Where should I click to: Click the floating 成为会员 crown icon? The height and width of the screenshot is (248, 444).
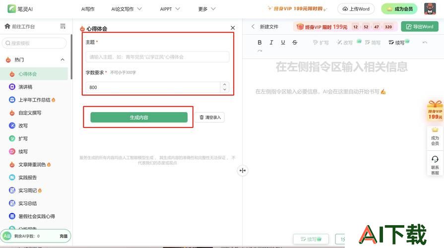pyautogui.click(x=435, y=136)
